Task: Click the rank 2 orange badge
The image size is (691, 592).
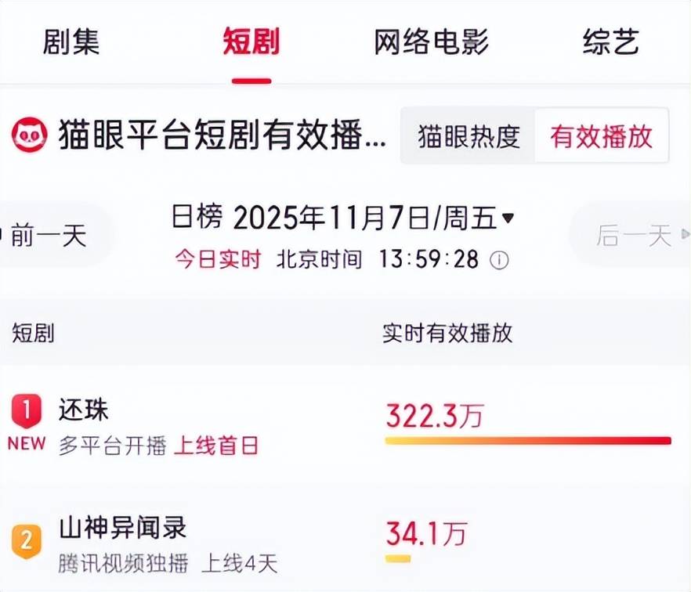Action: (27, 541)
